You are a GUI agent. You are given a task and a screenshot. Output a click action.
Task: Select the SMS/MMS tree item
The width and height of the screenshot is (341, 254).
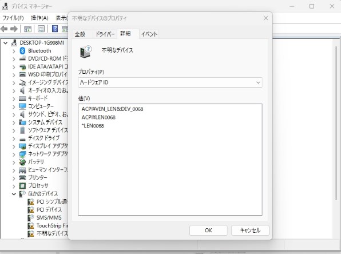tap(49, 218)
